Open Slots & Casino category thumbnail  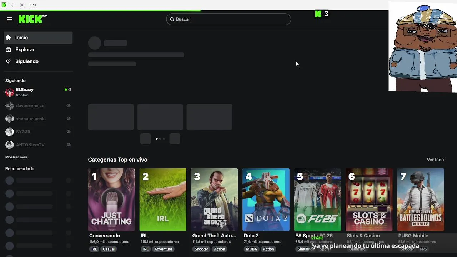pyautogui.click(x=369, y=200)
